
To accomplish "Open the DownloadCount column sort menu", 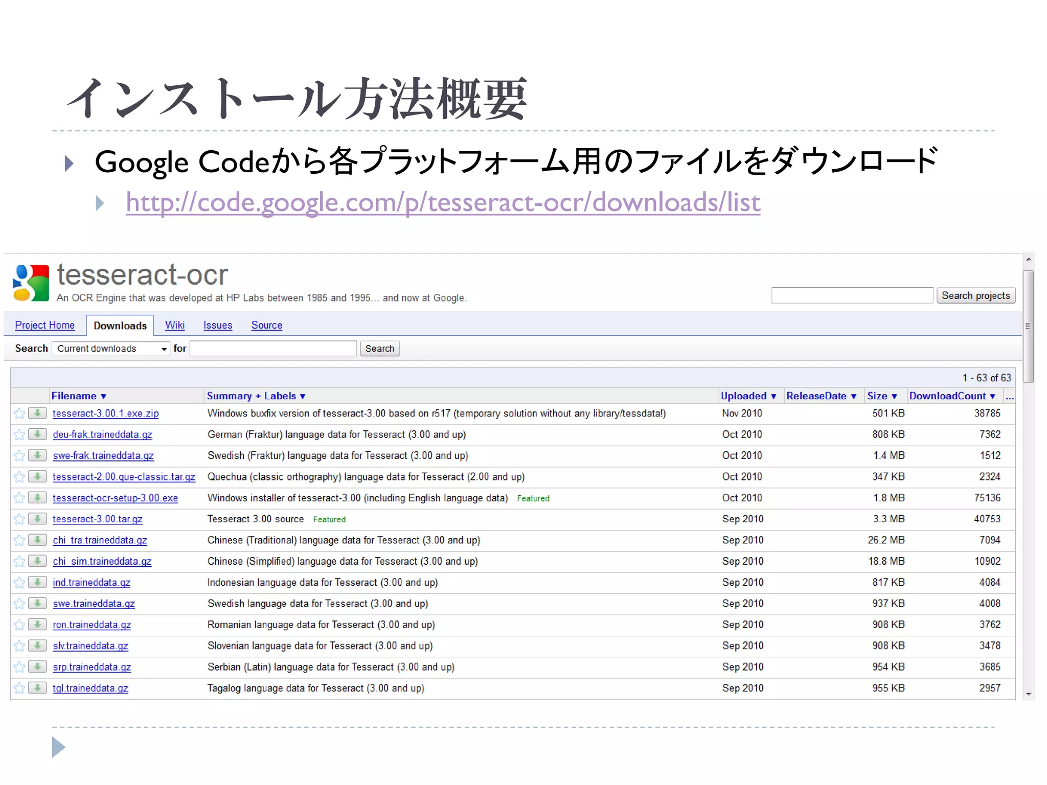I will point(952,396).
